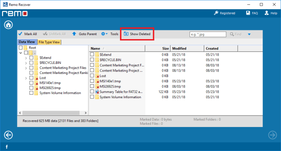Check the $RECYCLE.BIN checkbox in file list
Image resolution: width=281 pixels, height=151 pixels.
92,60
